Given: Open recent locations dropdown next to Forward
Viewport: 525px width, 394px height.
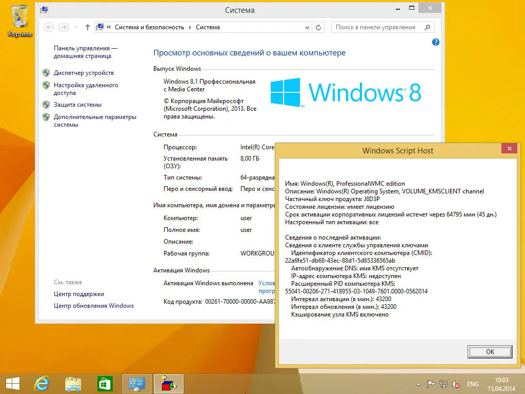Looking at the screenshot, I should click(76, 27).
